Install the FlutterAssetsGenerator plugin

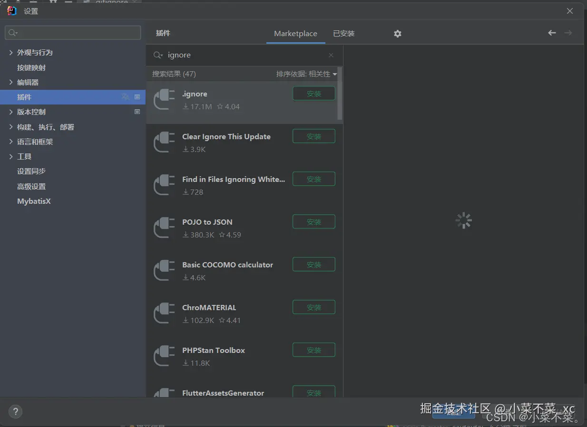click(314, 392)
